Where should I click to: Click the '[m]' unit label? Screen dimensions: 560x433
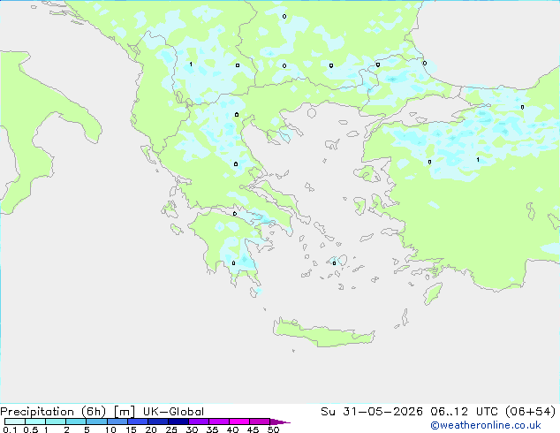[x=125, y=412]
